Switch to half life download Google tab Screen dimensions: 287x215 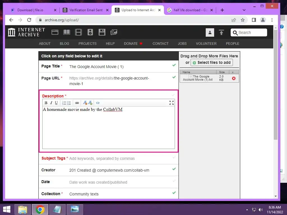(x=190, y=10)
